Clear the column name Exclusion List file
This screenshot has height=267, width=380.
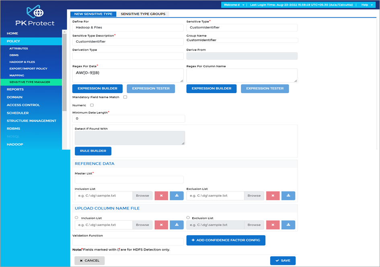(x=273, y=225)
